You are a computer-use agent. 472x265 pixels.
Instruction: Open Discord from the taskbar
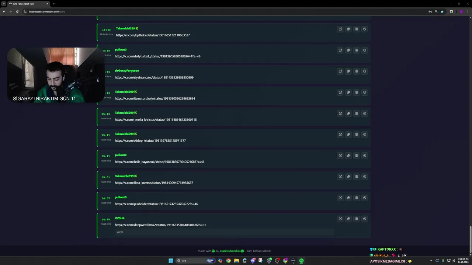(253, 261)
